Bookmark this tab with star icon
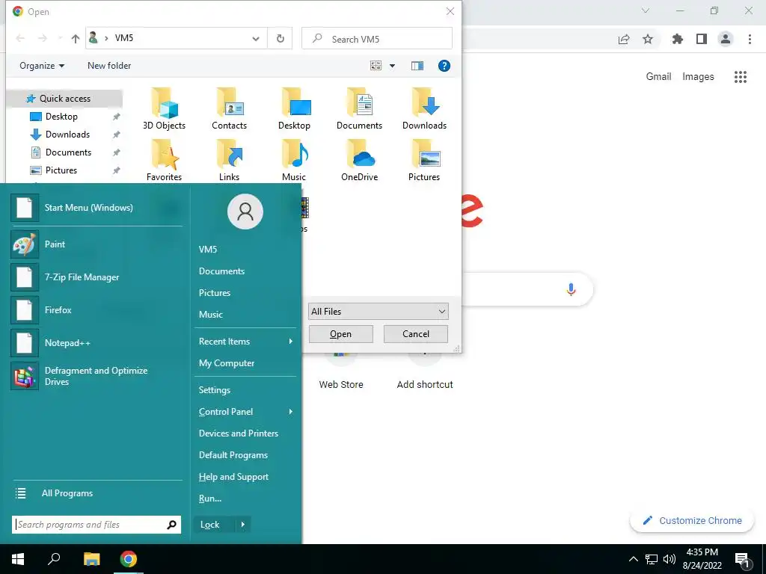766x574 pixels. [648, 39]
